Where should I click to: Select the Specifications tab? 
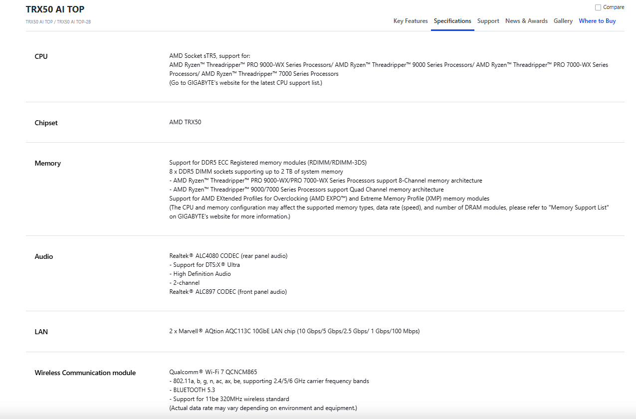tap(452, 21)
